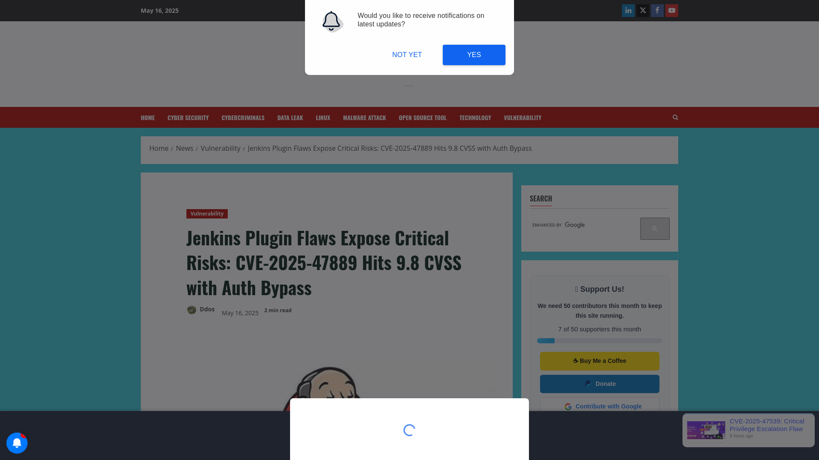
Task: Click the supporters progress bar
Action: point(599,341)
